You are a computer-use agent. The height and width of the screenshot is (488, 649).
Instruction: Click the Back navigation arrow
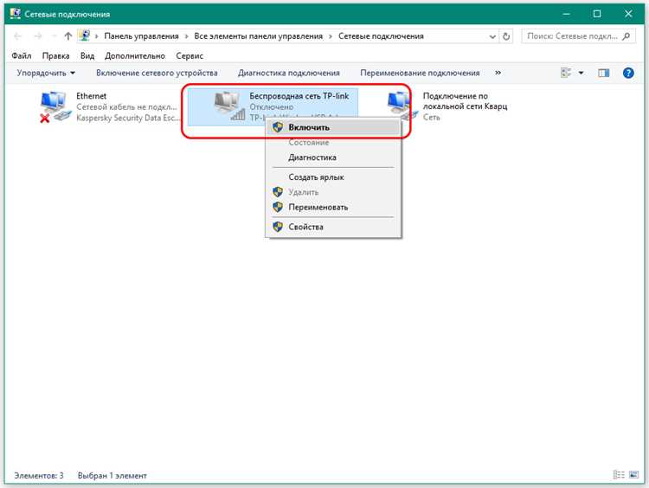point(18,36)
